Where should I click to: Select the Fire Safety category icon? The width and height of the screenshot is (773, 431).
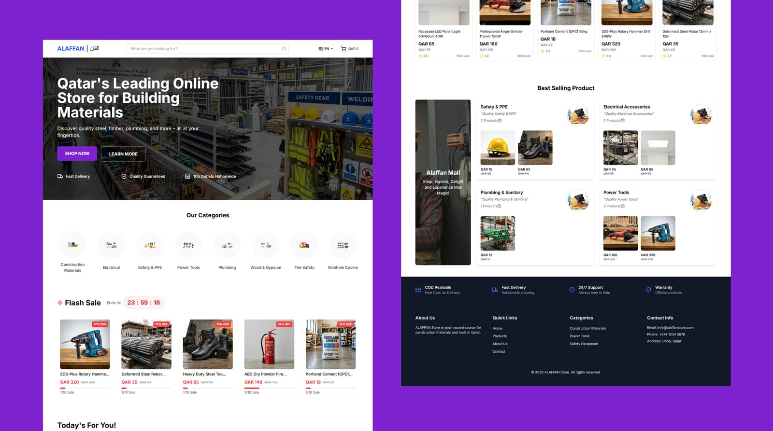[x=304, y=245]
